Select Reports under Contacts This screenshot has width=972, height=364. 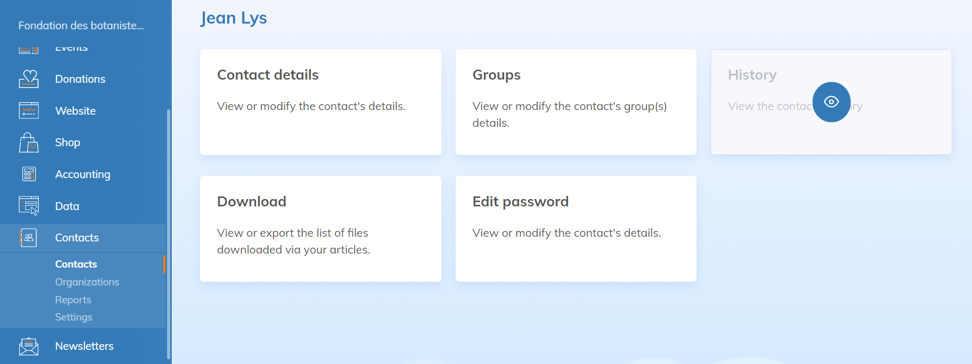pos(73,300)
